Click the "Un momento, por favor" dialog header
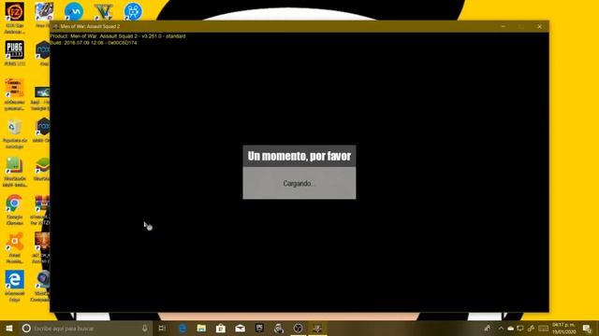The height and width of the screenshot is (336, 599). coord(299,156)
